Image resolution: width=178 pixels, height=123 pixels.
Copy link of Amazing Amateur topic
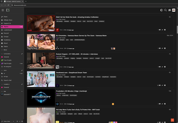tap(162, 30)
